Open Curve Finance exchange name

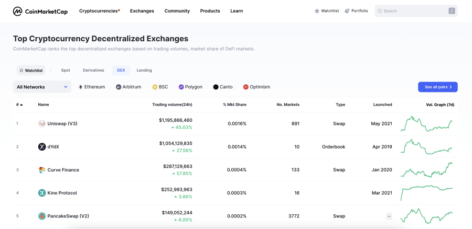pyautogui.click(x=63, y=170)
